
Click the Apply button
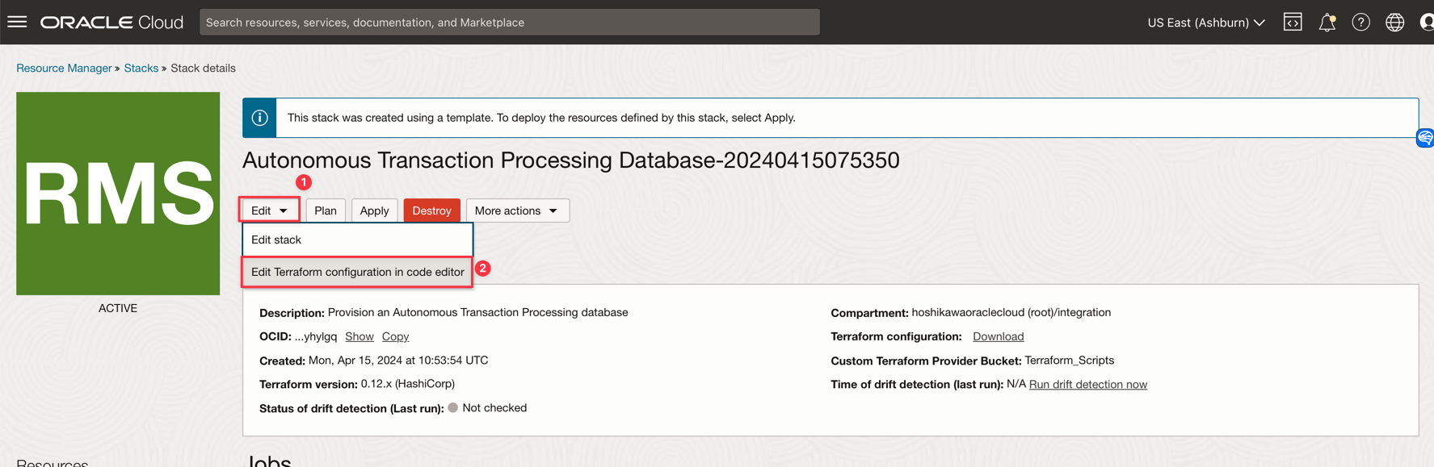[x=374, y=211]
